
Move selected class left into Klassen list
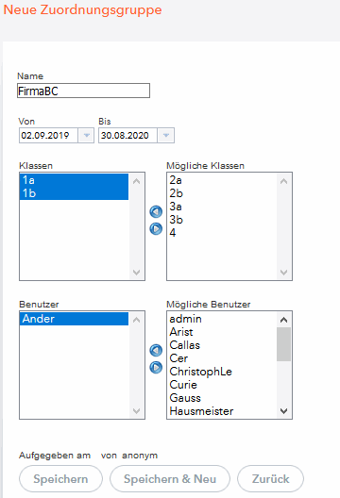point(156,212)
